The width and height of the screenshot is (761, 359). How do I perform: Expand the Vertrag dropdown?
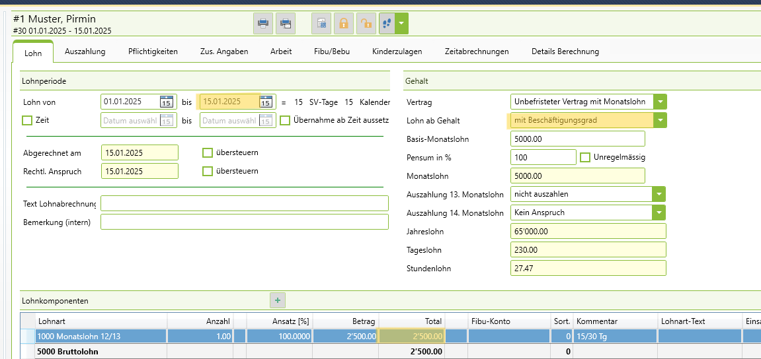click(x=659, y=102)
